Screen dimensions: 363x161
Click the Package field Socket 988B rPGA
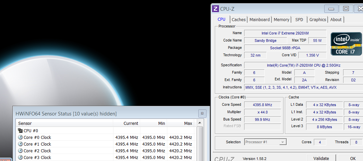pos(285,48)
